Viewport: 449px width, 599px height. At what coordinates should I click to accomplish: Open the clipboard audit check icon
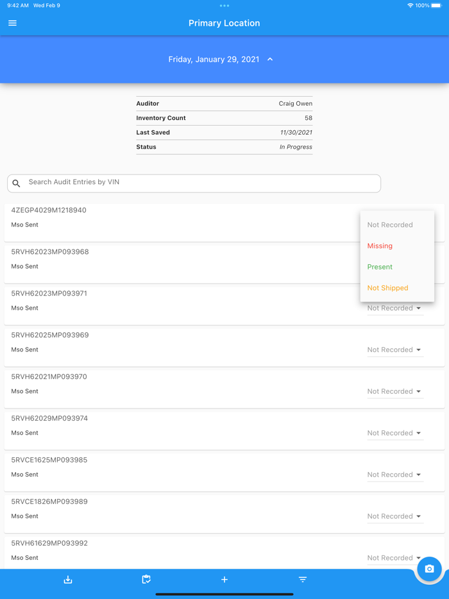[x=146, y=579]
